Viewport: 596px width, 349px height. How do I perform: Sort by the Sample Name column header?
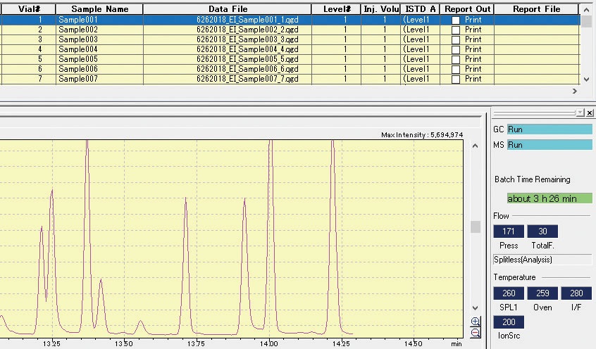pos(99,9)
